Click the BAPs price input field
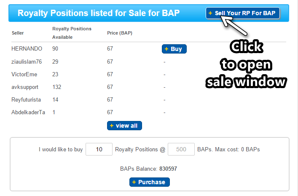The height and width of the screenshot is (196, 298). point(181,149)
